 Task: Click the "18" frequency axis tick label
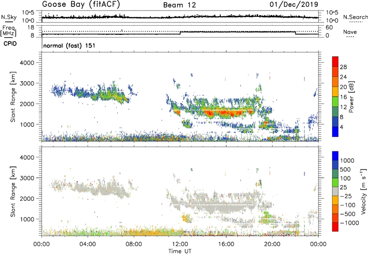pos(31,28)
